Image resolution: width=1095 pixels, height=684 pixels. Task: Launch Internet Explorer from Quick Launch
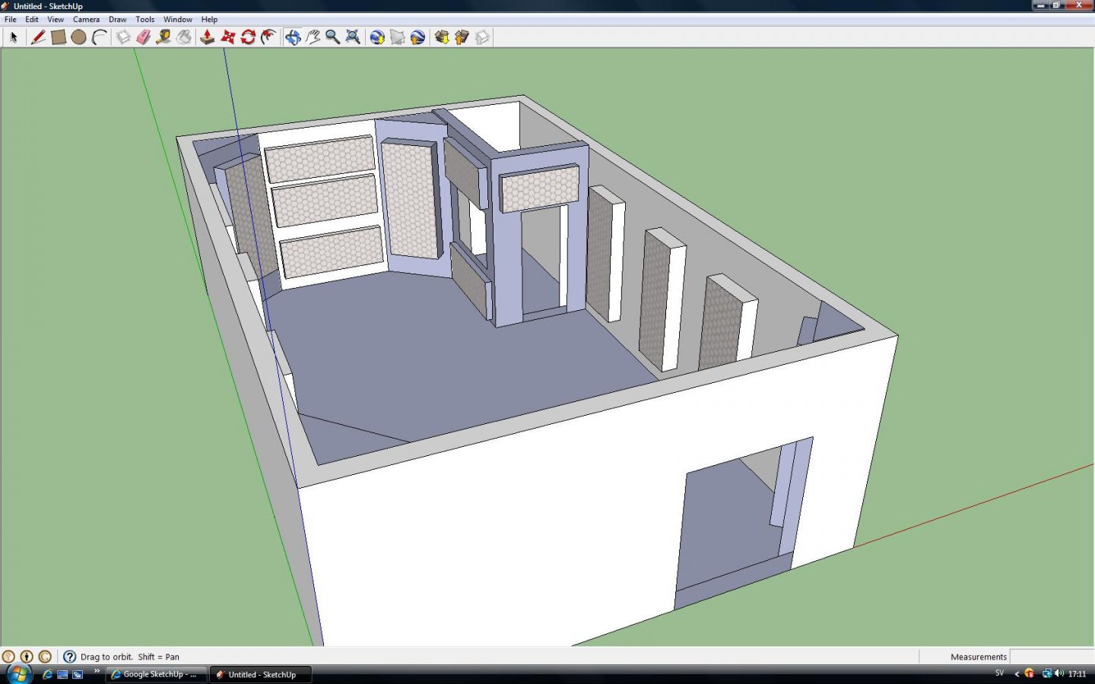pyautogui.click(x=47, y=674)
